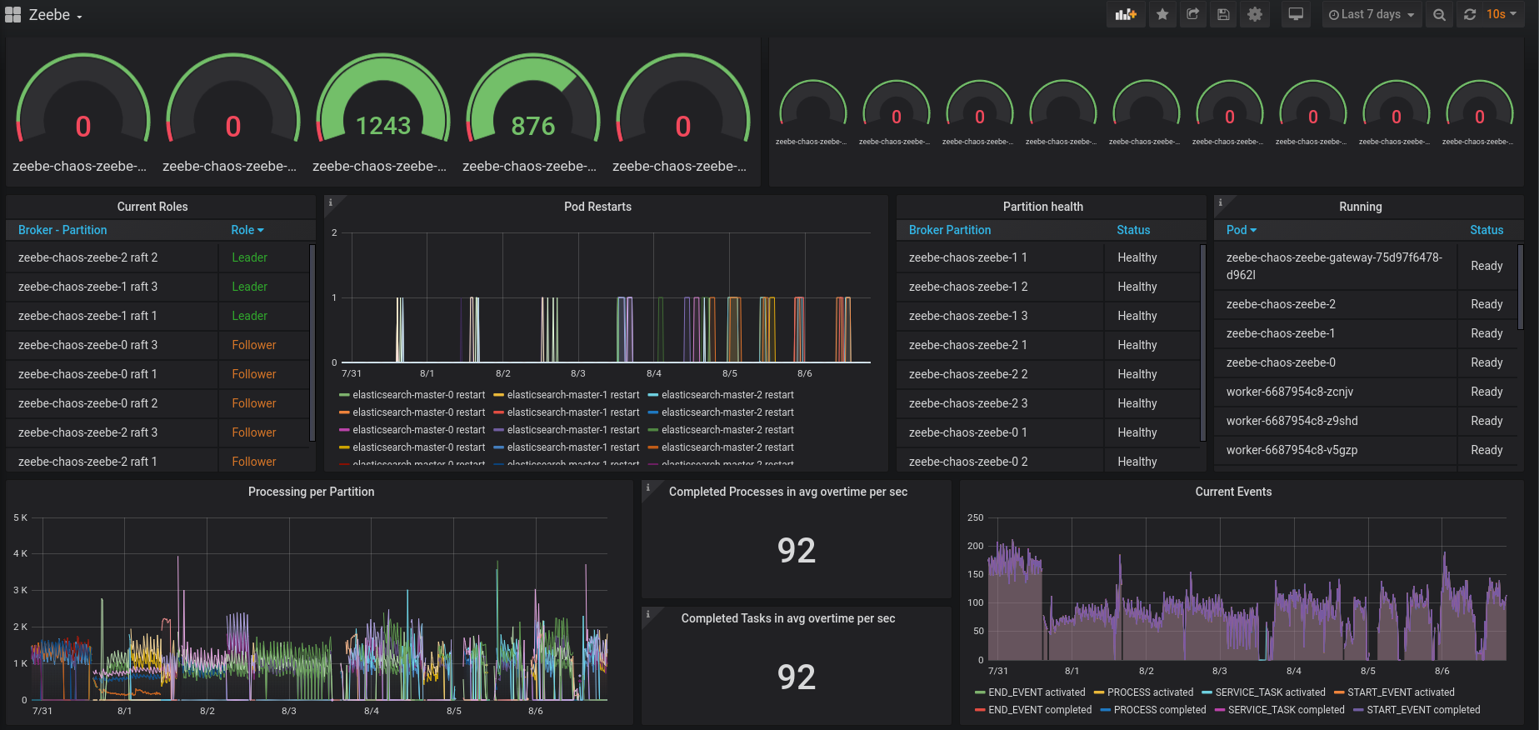The image size is (1539, 730).
Task: Click the refresh dashboard icon
Action: click(x=1470, y=15)
